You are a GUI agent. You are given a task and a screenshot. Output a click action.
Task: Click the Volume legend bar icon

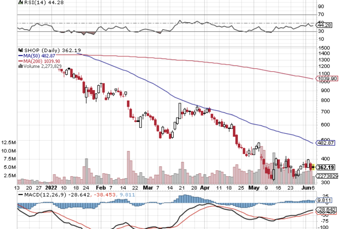pyautogui.click(x=20, y=67)
